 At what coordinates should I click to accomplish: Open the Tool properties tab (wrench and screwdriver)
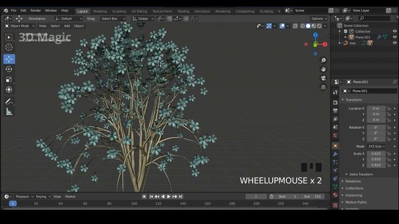[335, 92]
